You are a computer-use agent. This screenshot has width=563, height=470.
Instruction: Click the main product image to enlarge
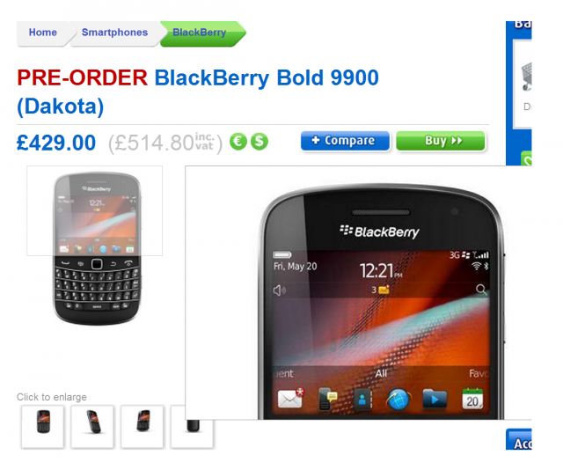click(96, 248)
